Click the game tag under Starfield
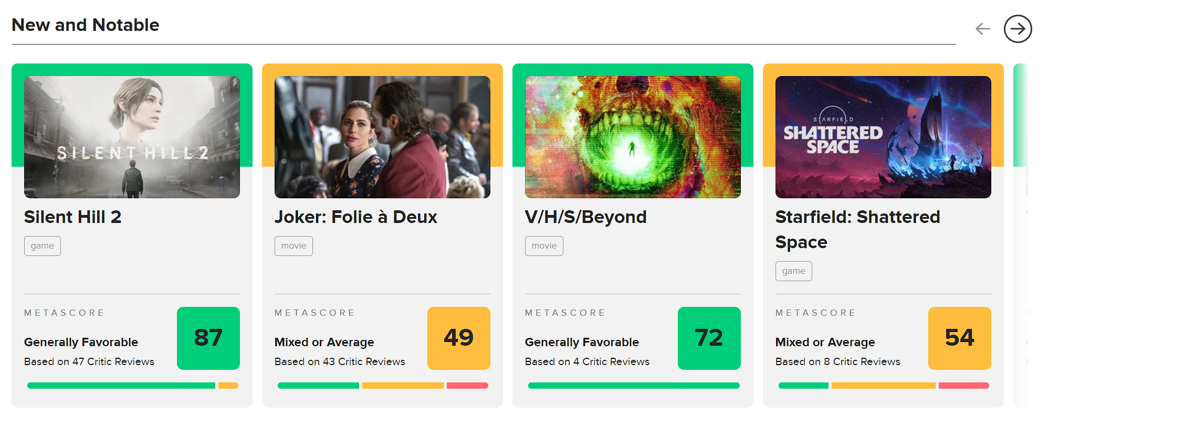This screenshot has width=1195, height=438. [x=793, y=271]
